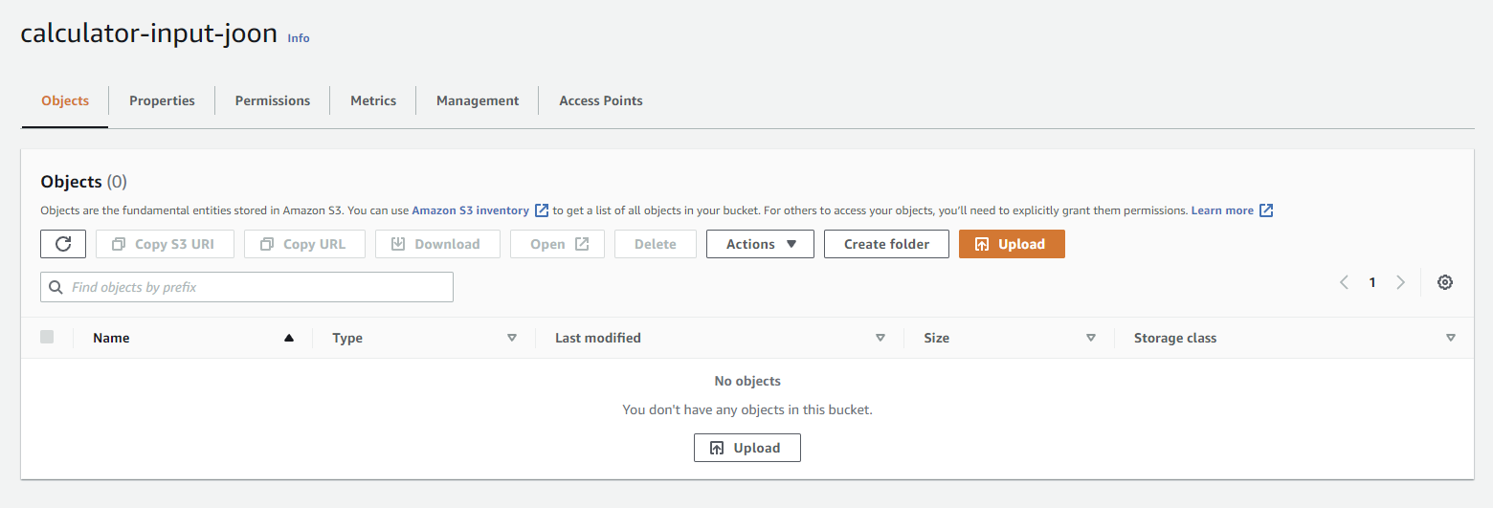Open the Amazon S3 inventory link
Viewport: 1493px width, 508px height.
pyautogui.click(x=480, y=210)
